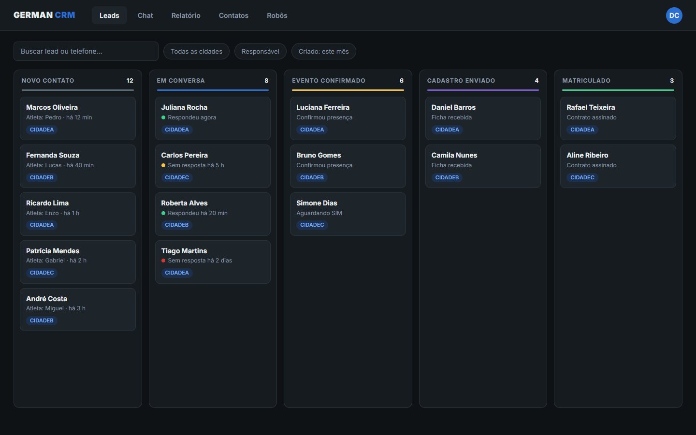Navigate to the Robôs tab

tap(277, 15)
